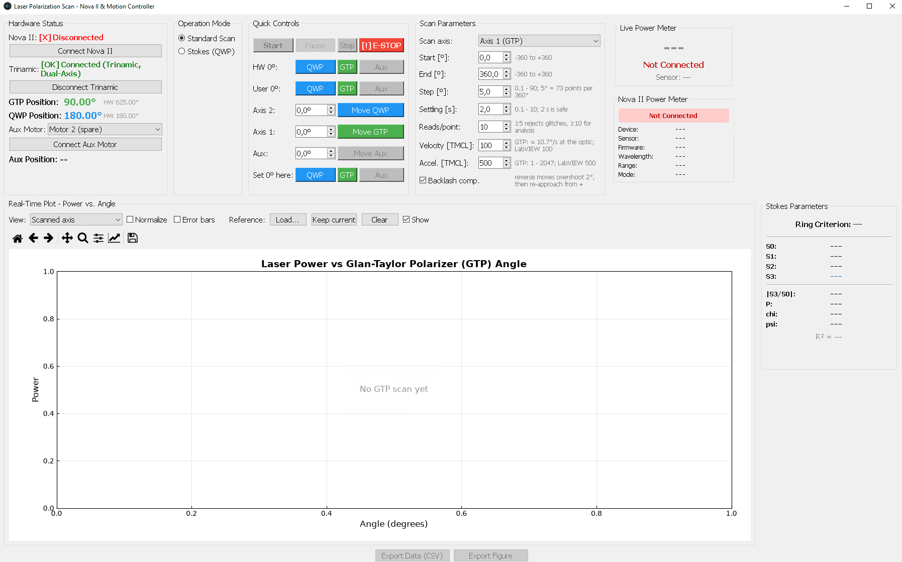
Task: Click QWP button in User 0° row
Action: click(x=315, y=88)
